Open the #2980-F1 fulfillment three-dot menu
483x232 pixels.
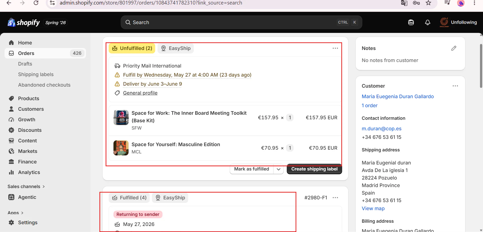pyautogui.click(x=335, y=198)
